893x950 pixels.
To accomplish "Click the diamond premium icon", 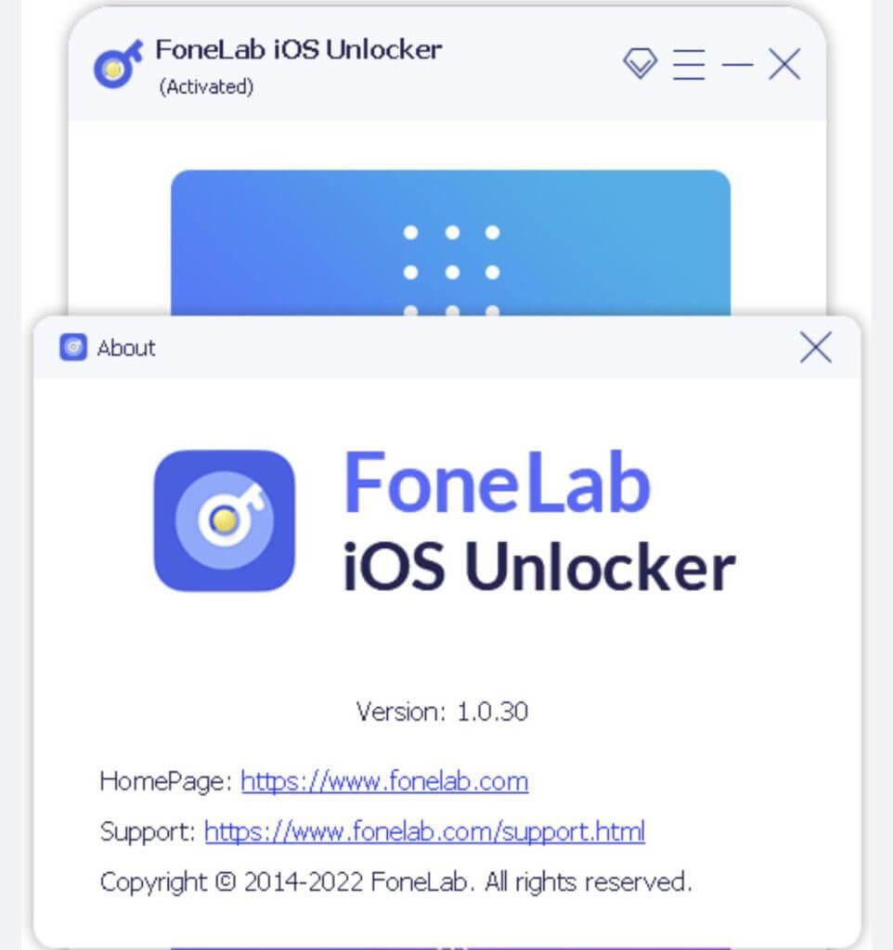I will [640, 63].
